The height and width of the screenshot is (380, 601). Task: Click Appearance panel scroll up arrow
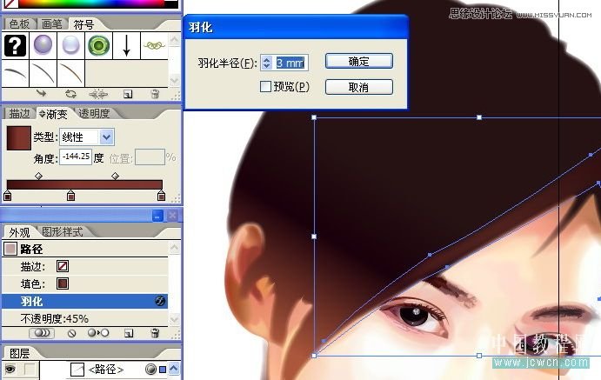click(175, 247)
